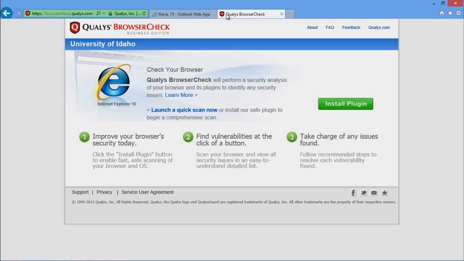
Task: Click 'Find vulnerabilities at the click' heading
Action: point(234,140)
